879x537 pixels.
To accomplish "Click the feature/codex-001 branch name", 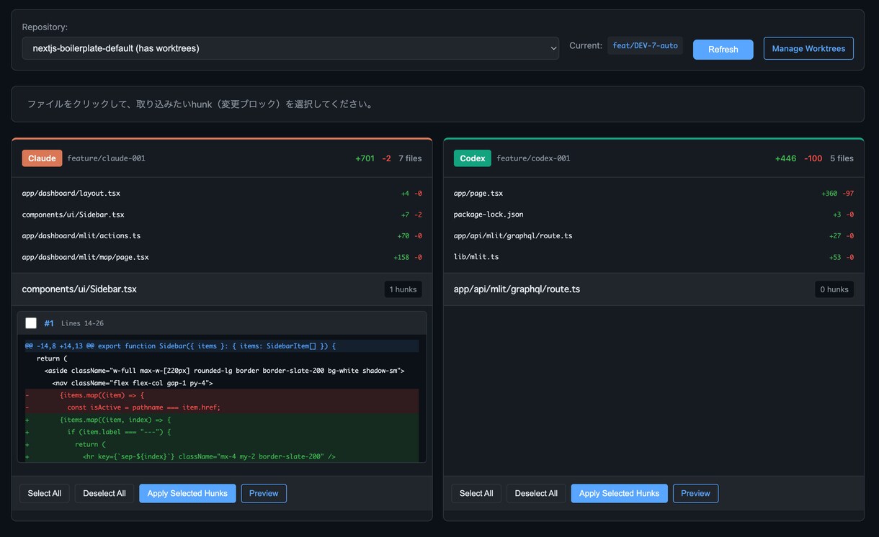I will tap(533, 158).
